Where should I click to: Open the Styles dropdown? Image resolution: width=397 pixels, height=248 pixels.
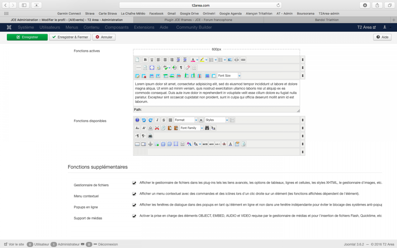point(217,120)
